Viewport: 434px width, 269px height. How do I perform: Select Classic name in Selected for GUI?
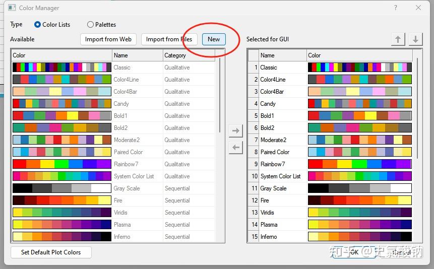pyautogui.click(x=269, y=68)
